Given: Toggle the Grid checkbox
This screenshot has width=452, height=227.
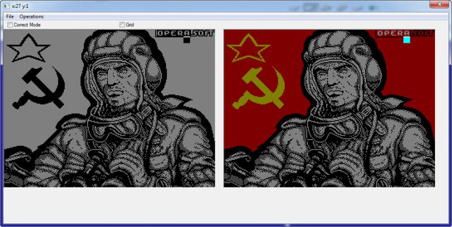Looking at the screenshot, I should tap(123, 25).
